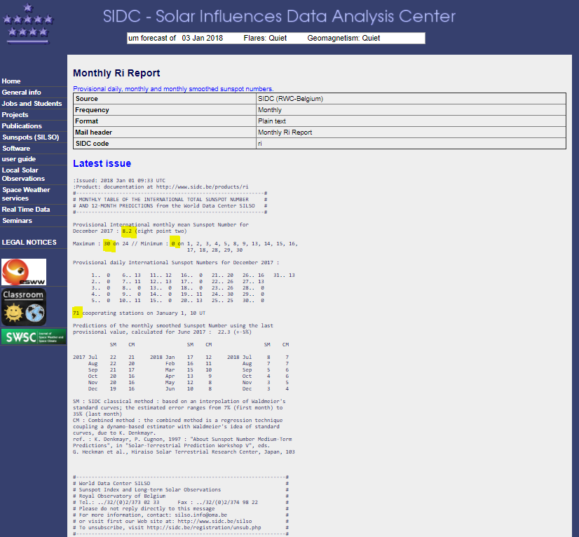
Task: Open the user guide link
Action: 19,159
